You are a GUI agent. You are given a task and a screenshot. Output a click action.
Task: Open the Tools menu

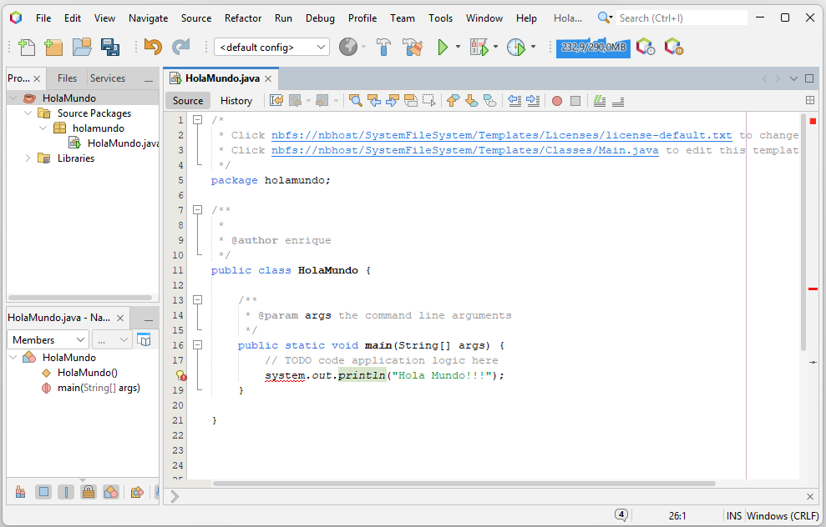[440, 18]
